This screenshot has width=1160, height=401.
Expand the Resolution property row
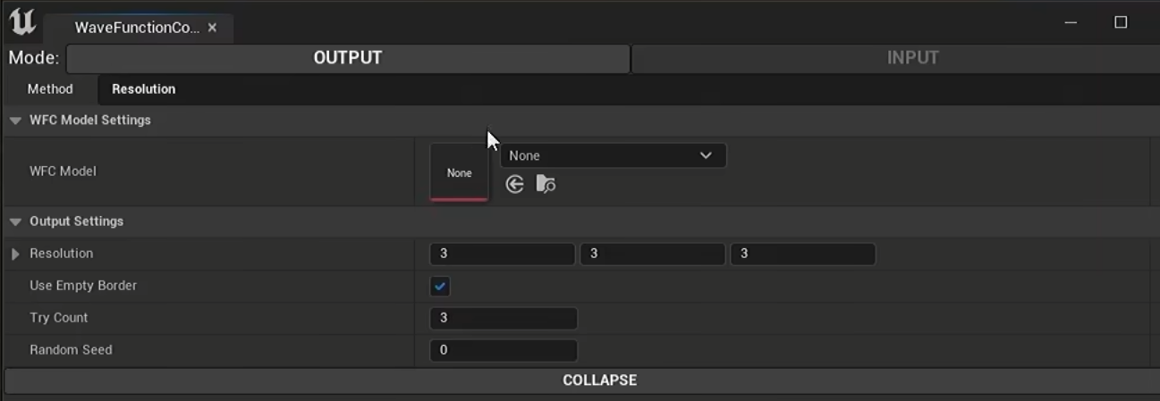pos(15,254)
